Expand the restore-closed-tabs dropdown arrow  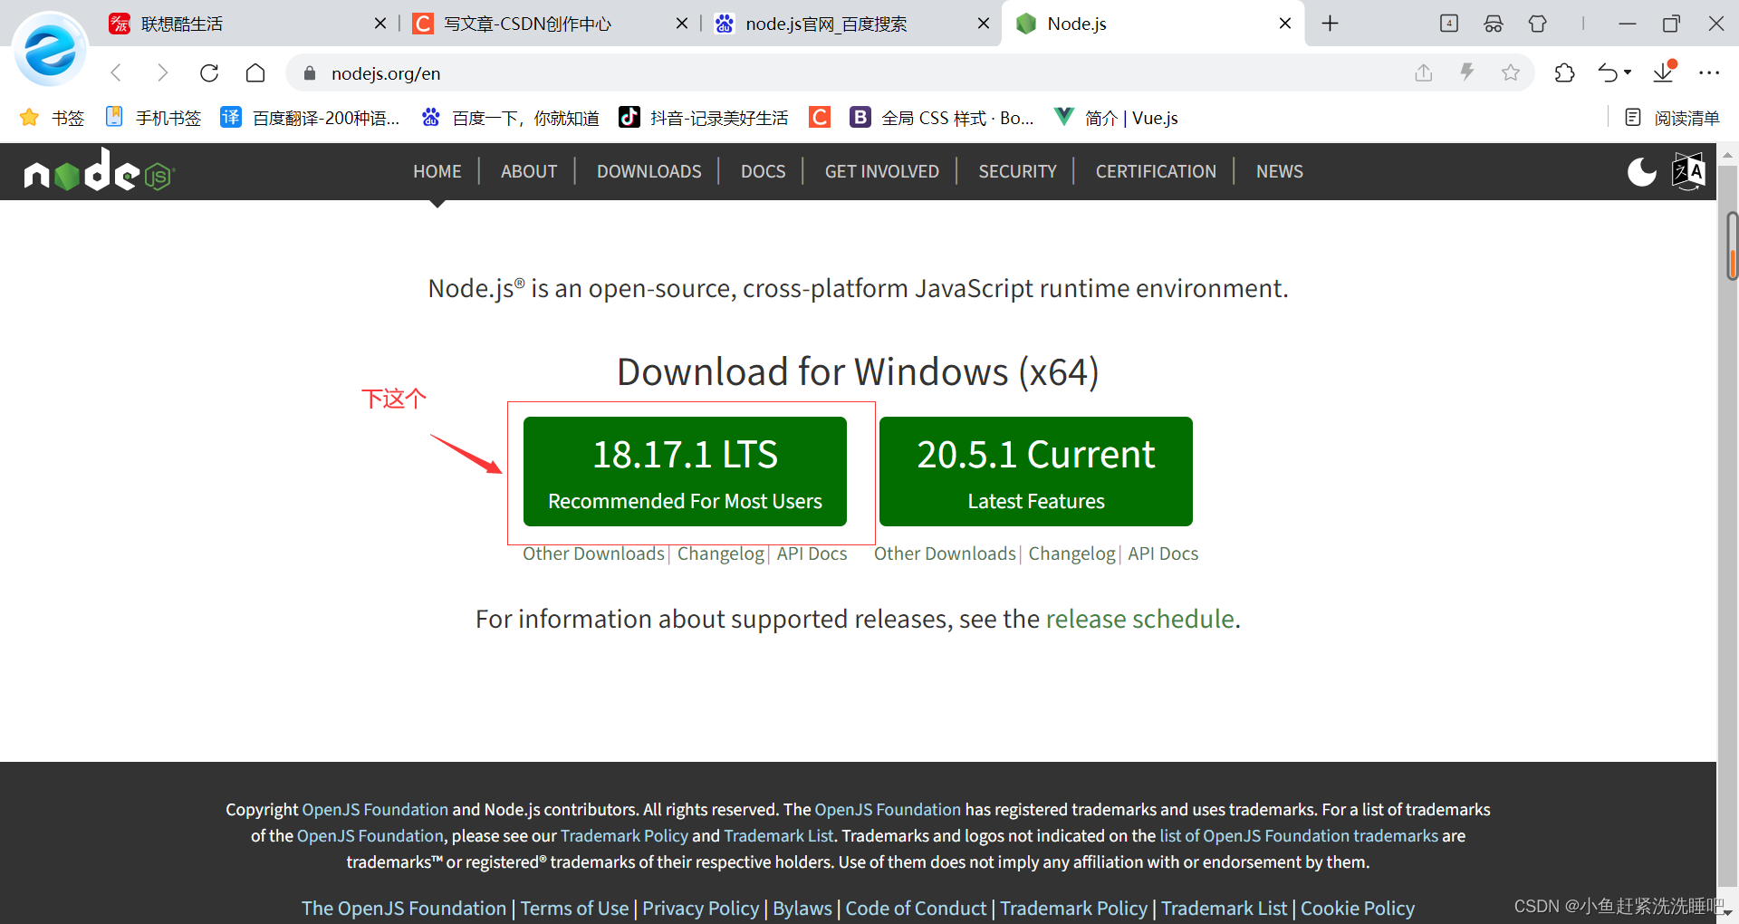pos(1628,74)
